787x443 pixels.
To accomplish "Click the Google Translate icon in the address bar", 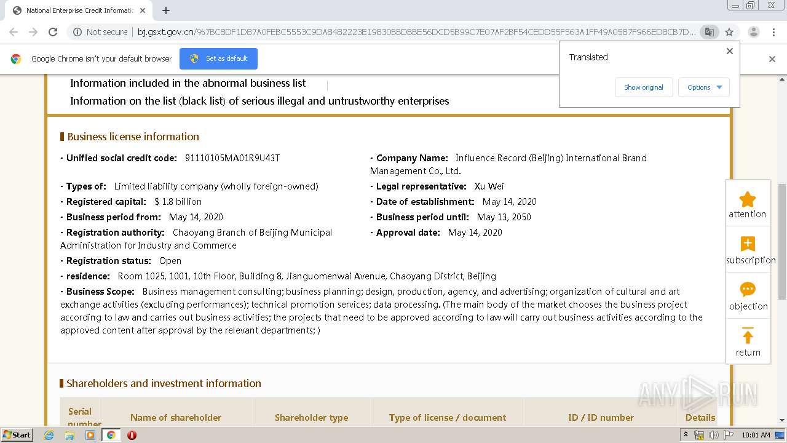I will coord(709,32).
